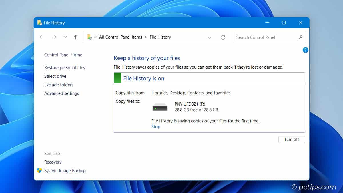Refresh the page with the refresh icon
Viewport: 343px width, 193px height.
coord(223,37)
